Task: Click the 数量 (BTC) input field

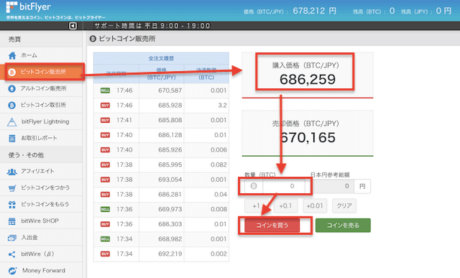Action: (284, 186)
